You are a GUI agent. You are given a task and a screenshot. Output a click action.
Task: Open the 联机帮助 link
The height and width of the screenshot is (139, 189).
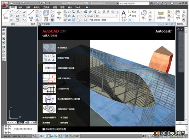(64, 123)
